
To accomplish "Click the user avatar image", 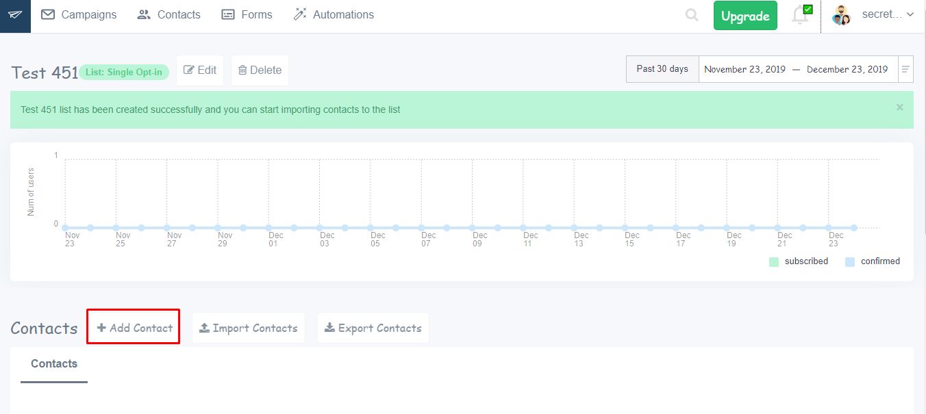I will point(841,15).
